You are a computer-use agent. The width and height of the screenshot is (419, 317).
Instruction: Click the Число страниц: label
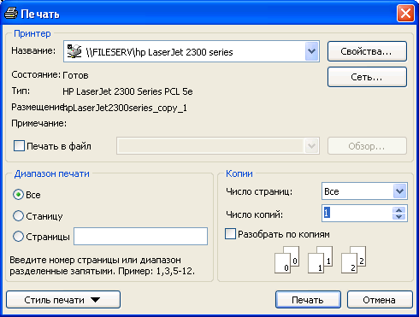pyautogui.click(x=259, y=191)
